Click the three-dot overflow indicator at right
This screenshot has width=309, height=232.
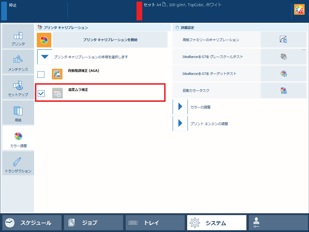click(304, 50)
